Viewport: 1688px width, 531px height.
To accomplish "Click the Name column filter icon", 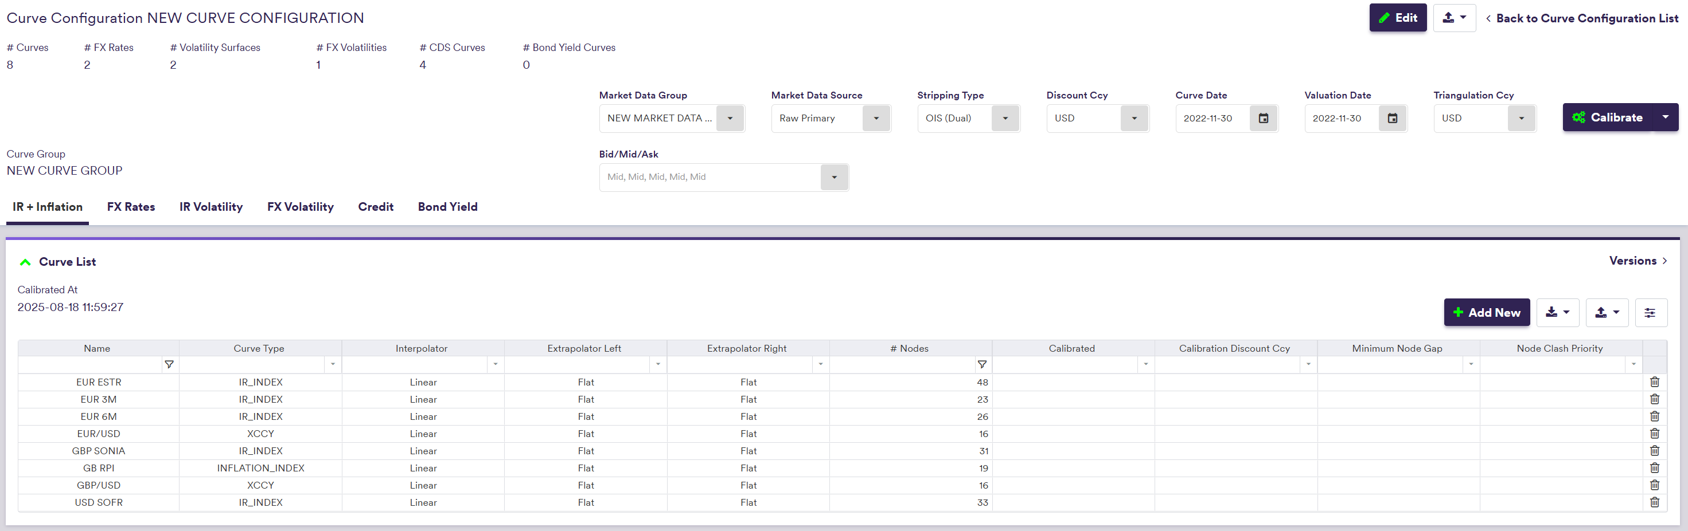I will tap(169, 364).
